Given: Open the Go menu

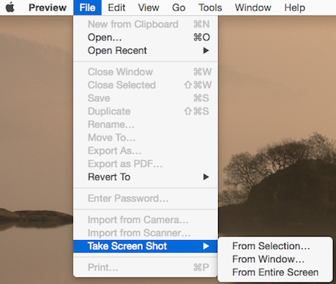Looking at the screenshot, I should (x=178, y=7).
